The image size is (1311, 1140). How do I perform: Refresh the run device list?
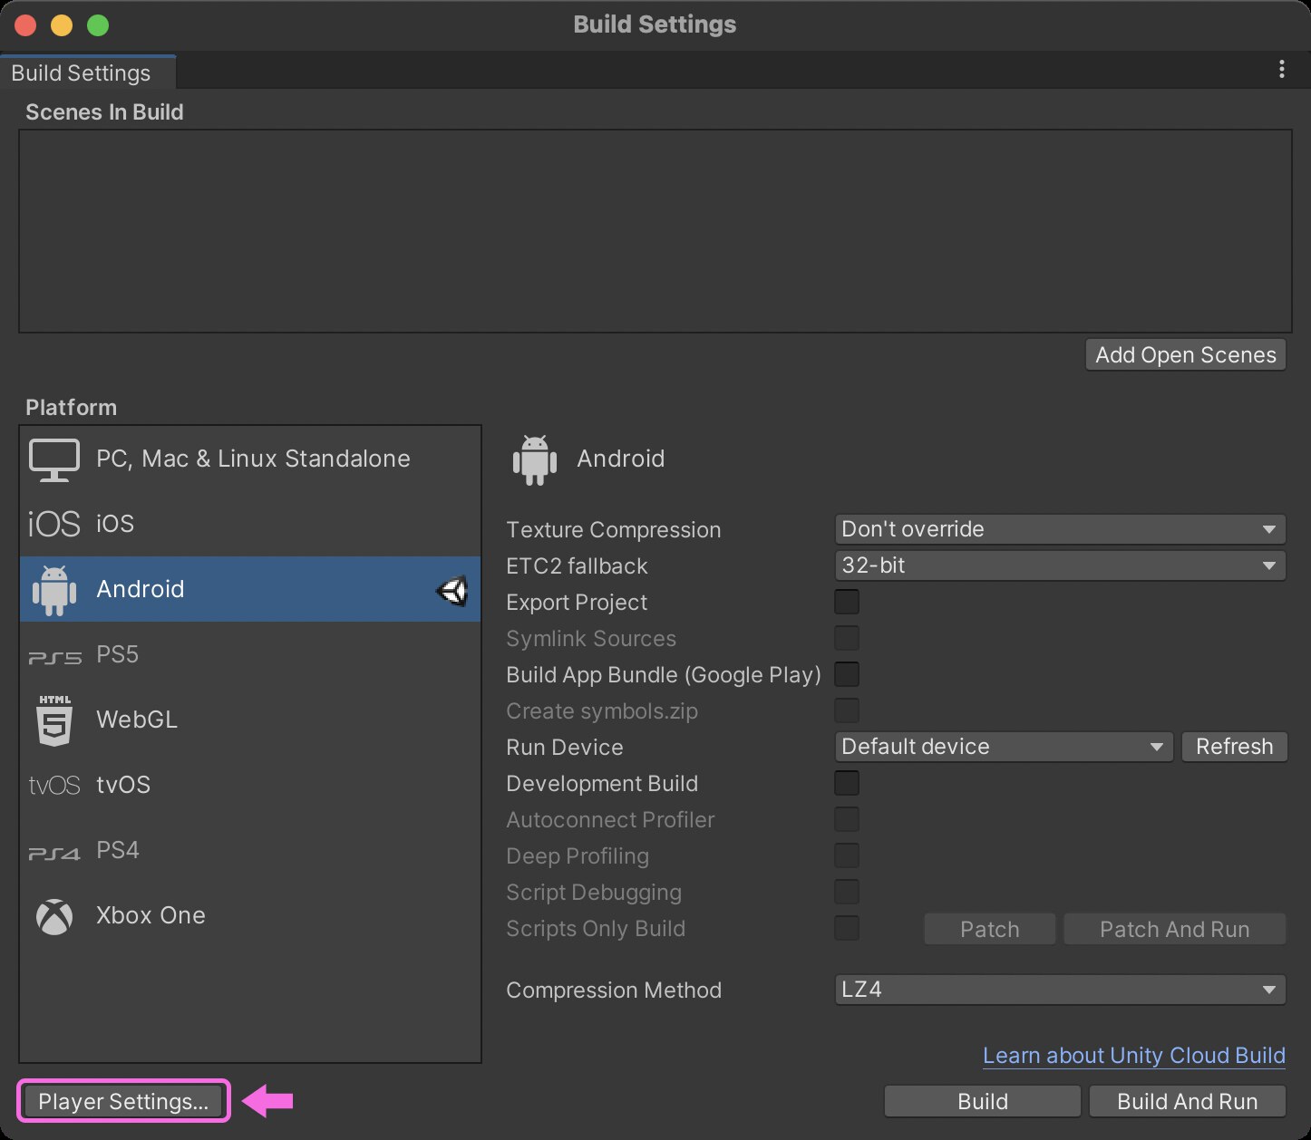1234,747
